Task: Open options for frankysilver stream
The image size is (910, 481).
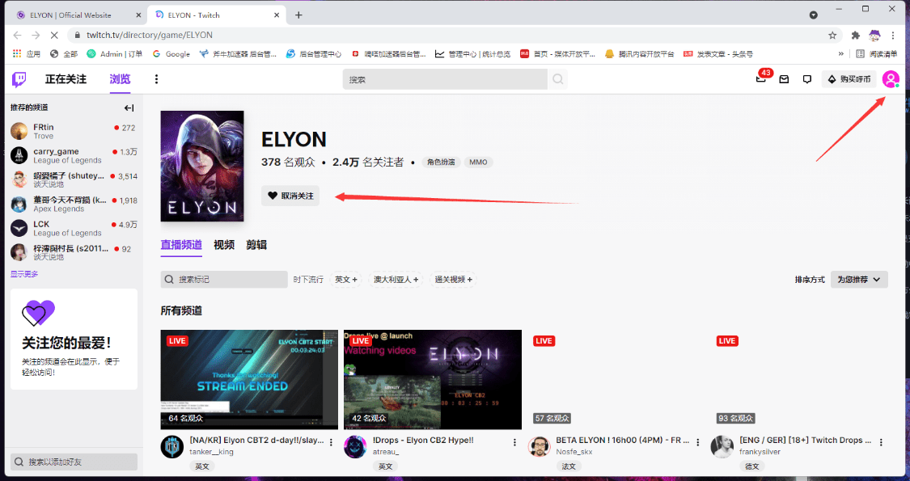Action: 881,442
